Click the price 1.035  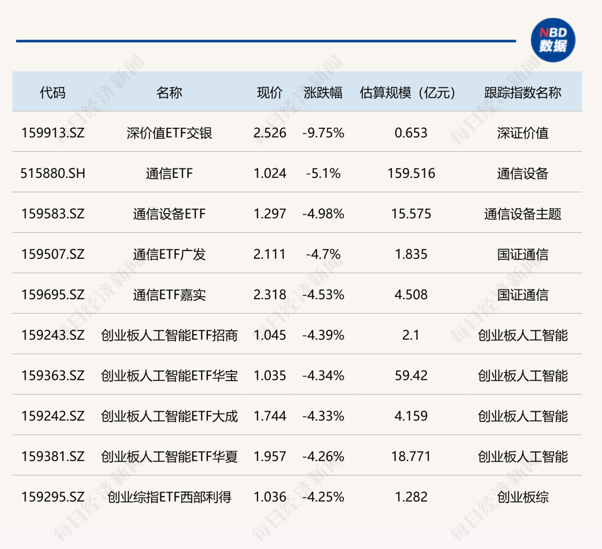point(270,375)
